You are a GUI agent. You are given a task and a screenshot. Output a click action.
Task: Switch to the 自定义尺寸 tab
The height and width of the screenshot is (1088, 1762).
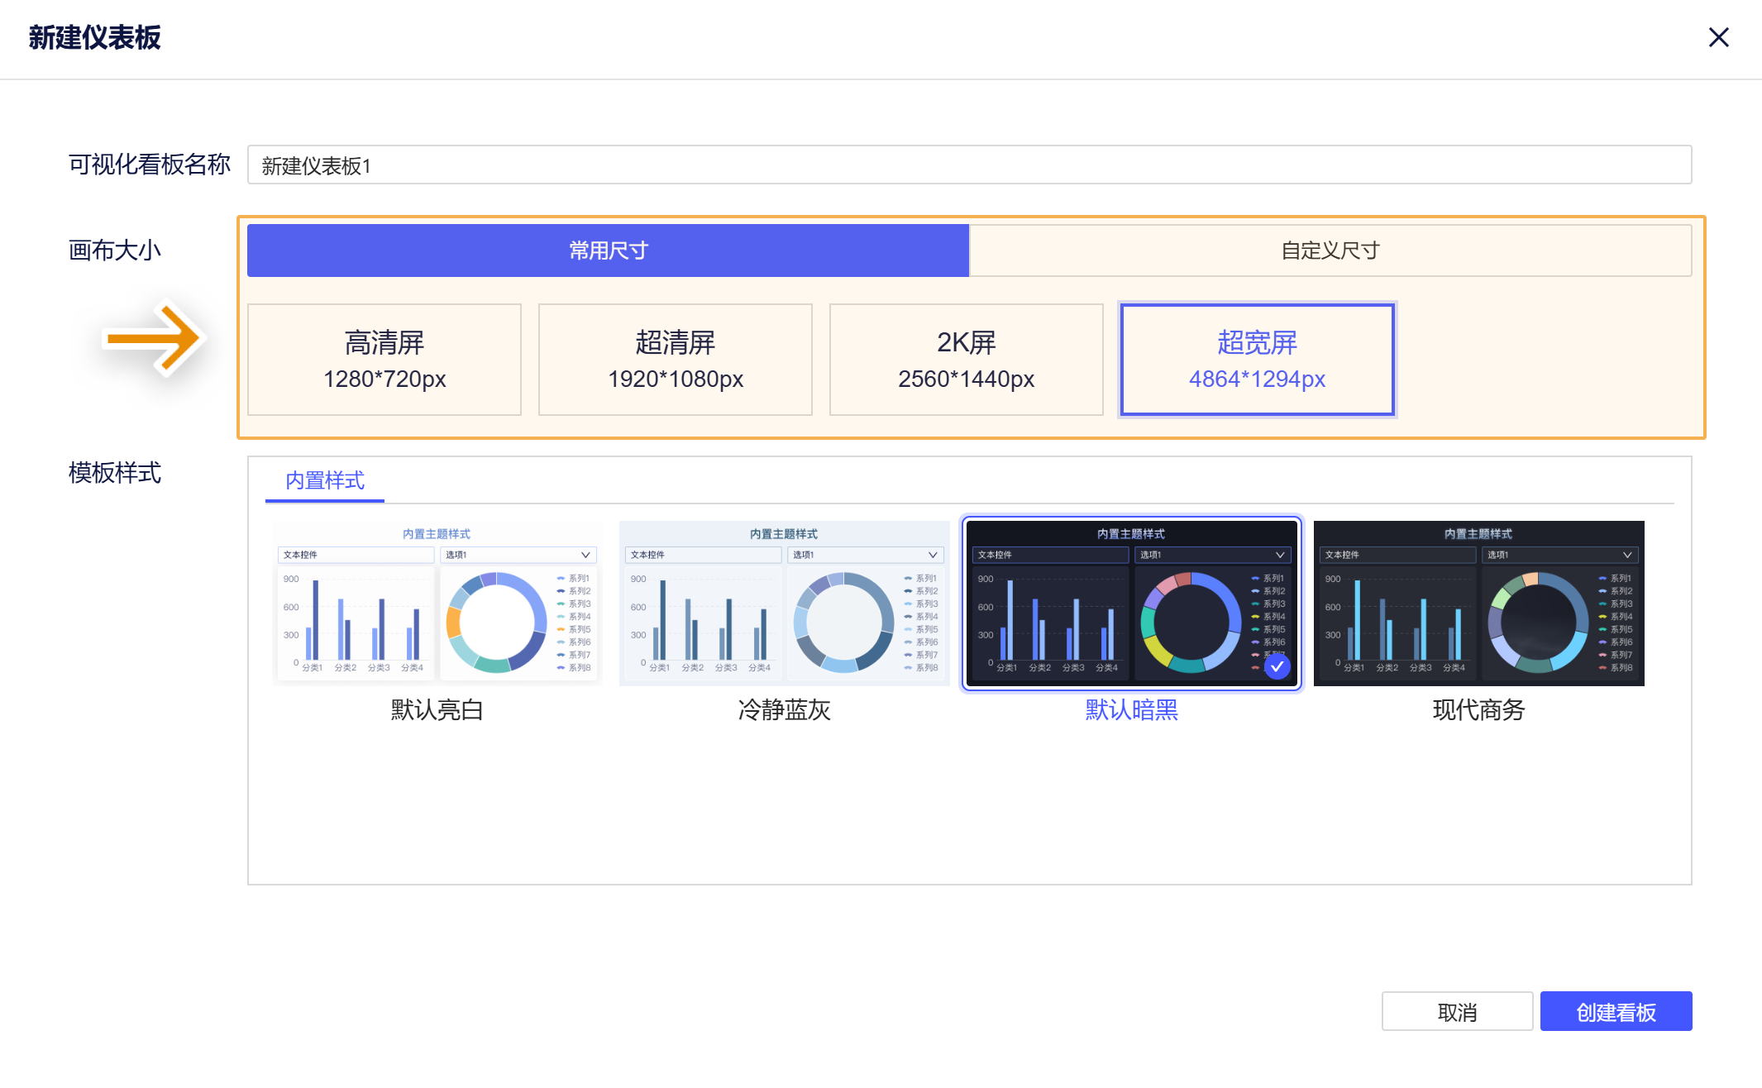(1330, 251)
